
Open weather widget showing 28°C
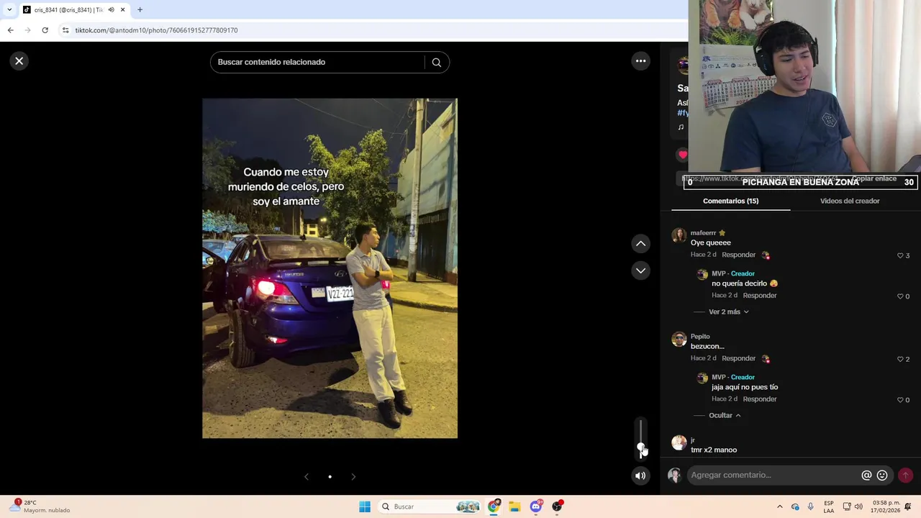[x=40, y=506]
